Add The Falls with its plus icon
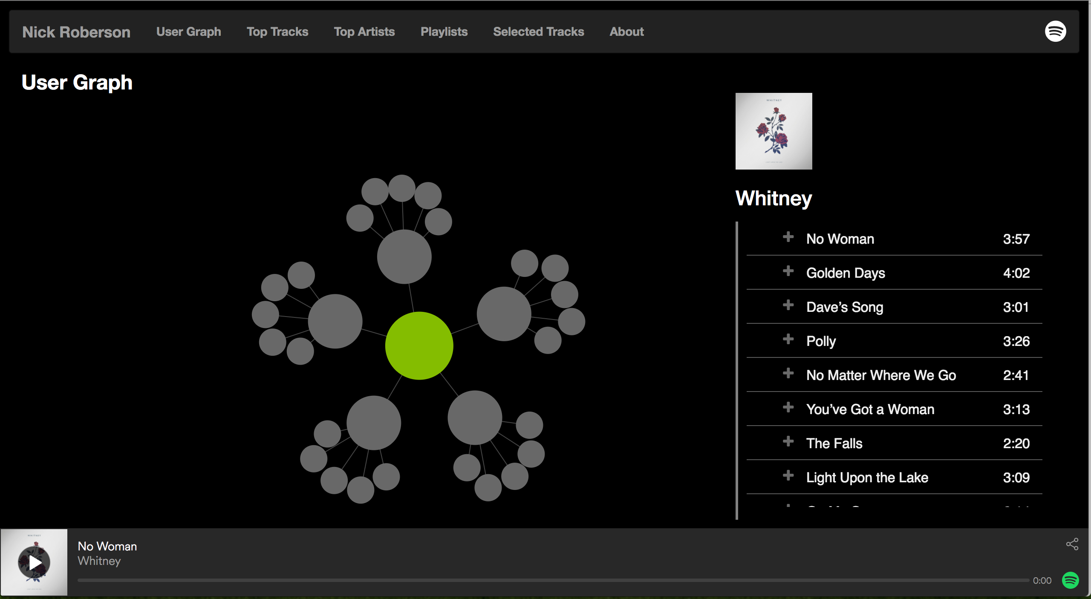 (x=788, y=441)
